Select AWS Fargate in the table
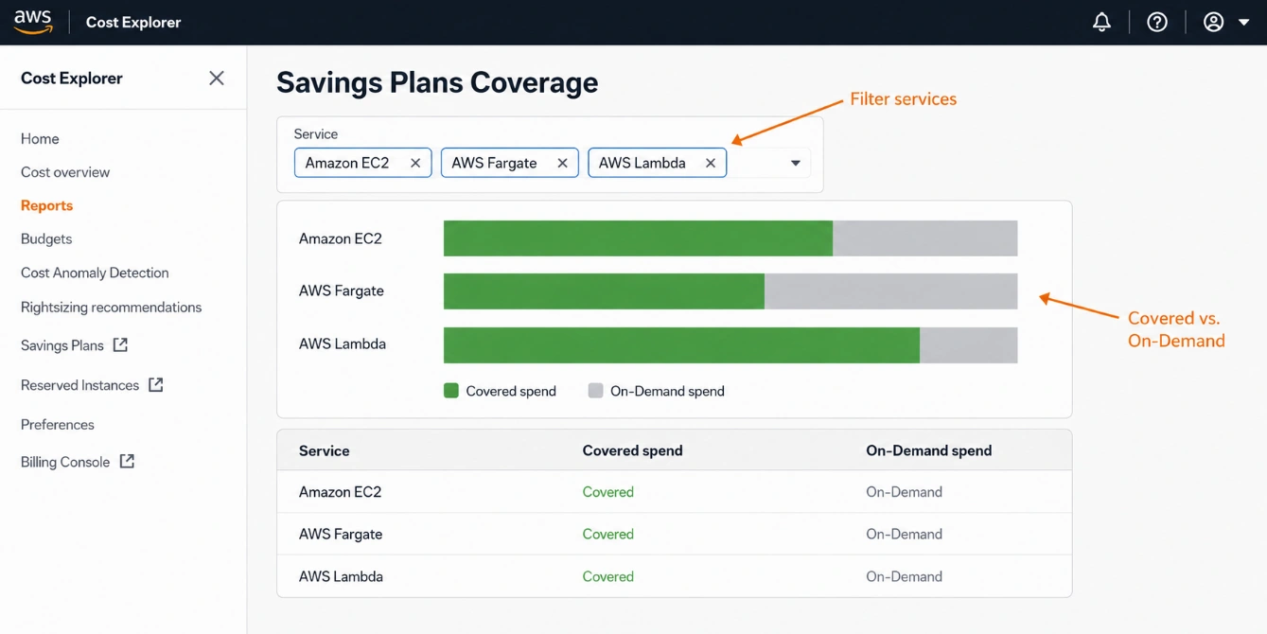 341,534
